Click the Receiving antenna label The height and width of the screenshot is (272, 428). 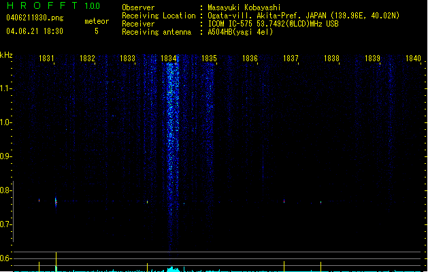(157, 32)
